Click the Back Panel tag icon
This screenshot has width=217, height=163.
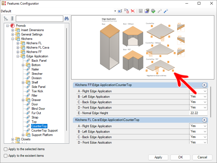pos(28,61)
